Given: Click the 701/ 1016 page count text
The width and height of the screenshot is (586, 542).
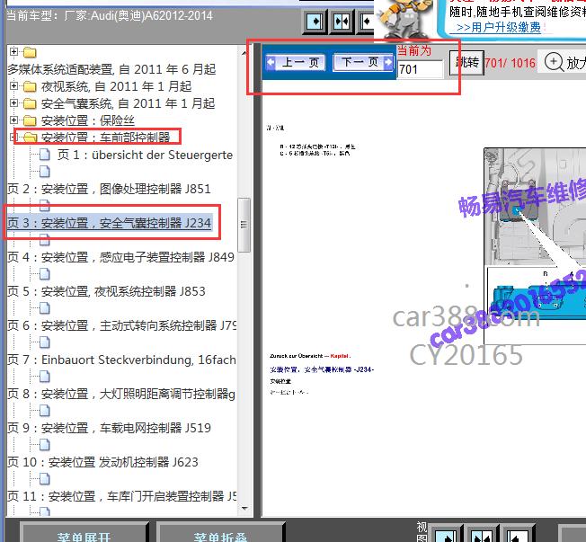Looking at the screenshot, I should (511, 63).
